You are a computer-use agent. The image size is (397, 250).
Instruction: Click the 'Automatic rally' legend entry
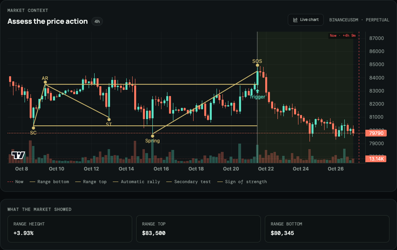tap(137, 182)
